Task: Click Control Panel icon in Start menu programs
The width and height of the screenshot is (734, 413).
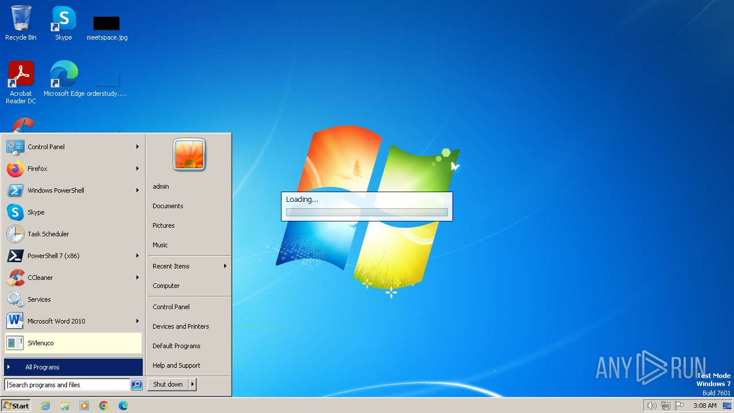Action: [15, 147]
